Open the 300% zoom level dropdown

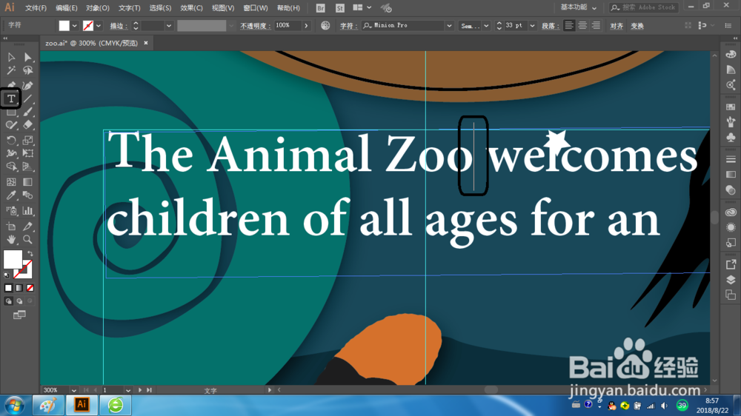point(73,391)
